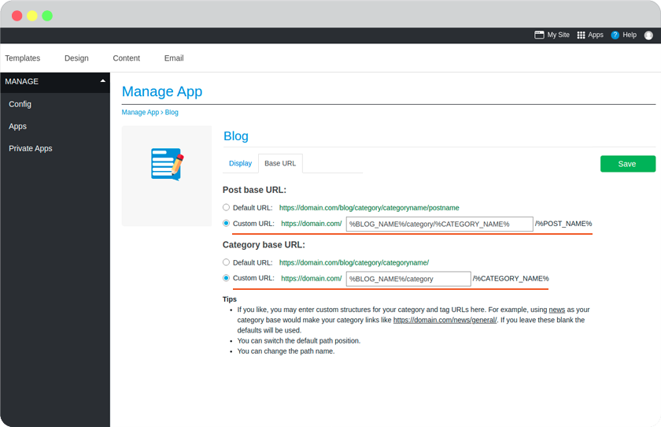Click the Manage App page heading
Screen dimensions: 661x427
[x=162, y=91]
